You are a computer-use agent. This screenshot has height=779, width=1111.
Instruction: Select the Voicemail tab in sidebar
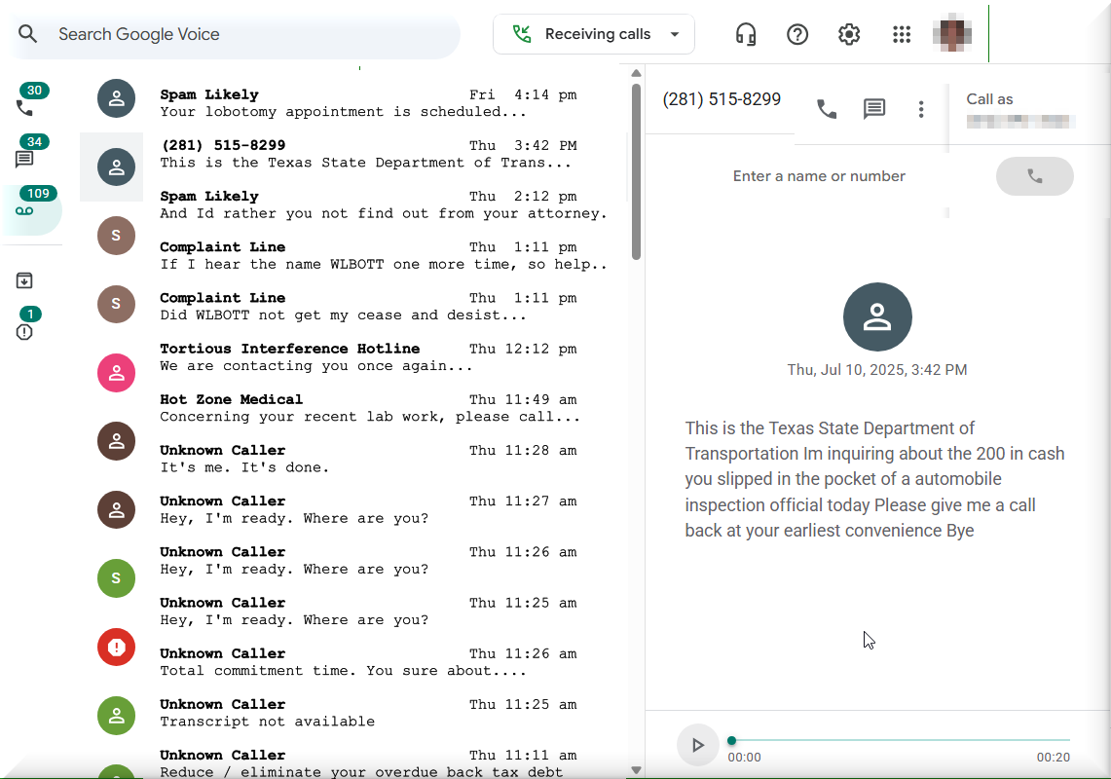[25, 210]
